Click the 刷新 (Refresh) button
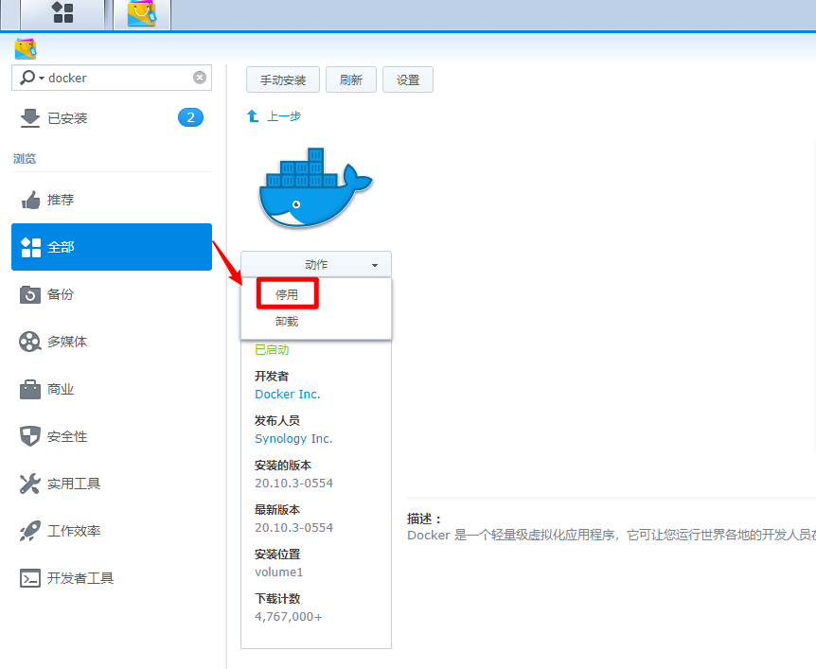This screenshot has width=816, height=669. [x=351, y=79]
